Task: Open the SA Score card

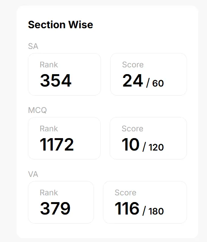Action: coord(149,75)
